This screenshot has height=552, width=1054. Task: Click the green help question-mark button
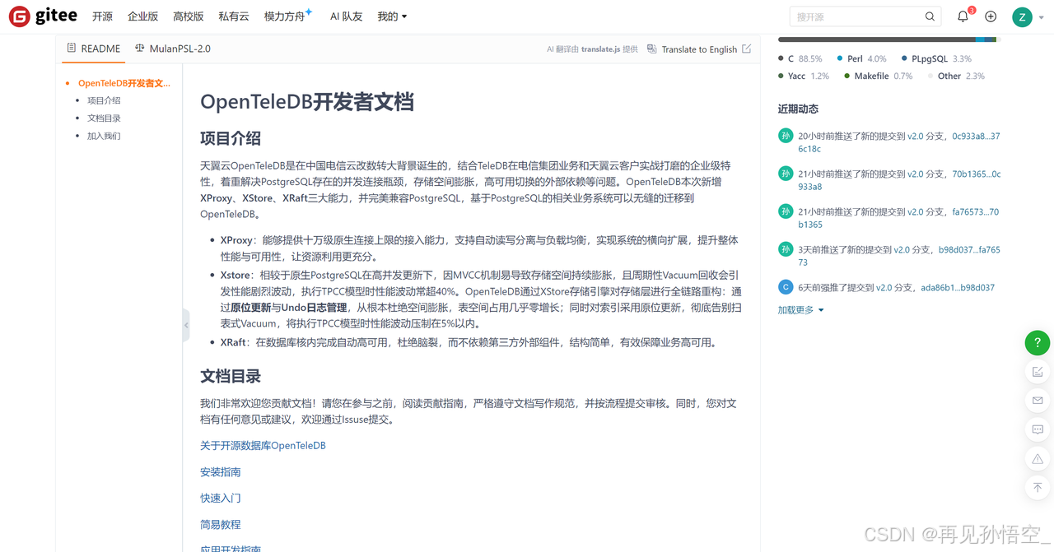[x=1037, y=342]
